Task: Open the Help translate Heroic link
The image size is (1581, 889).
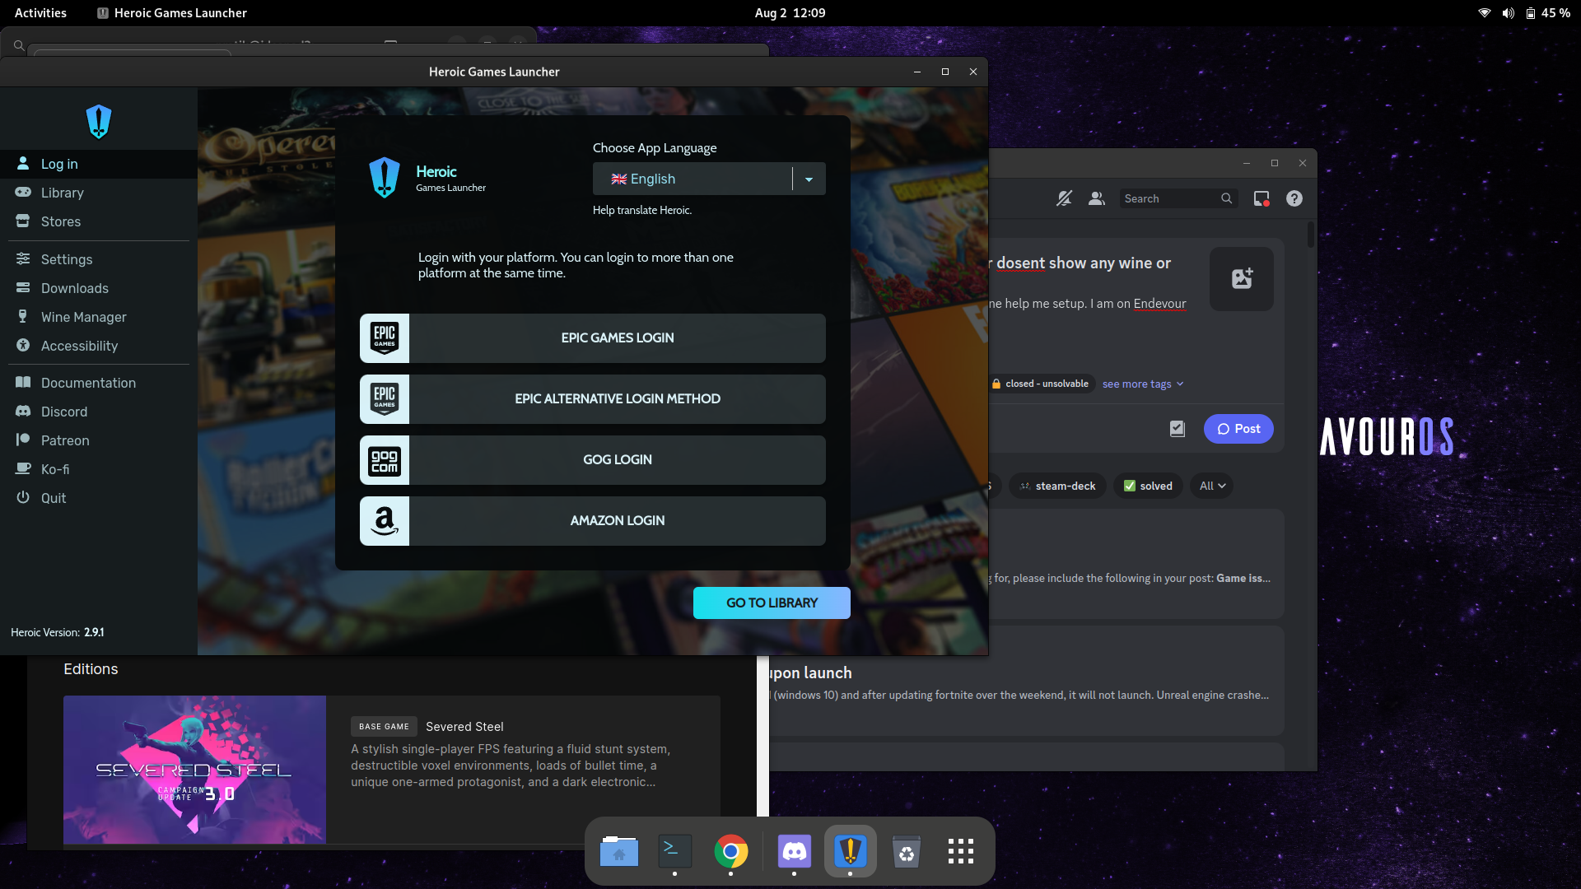Action: coord(641,210)
